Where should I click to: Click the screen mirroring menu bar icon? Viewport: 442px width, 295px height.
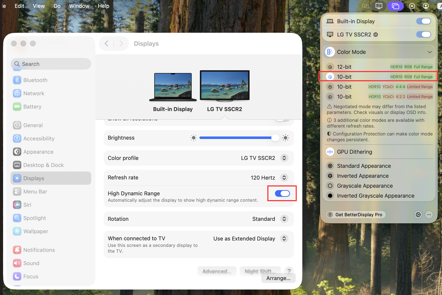click(395, 6)
